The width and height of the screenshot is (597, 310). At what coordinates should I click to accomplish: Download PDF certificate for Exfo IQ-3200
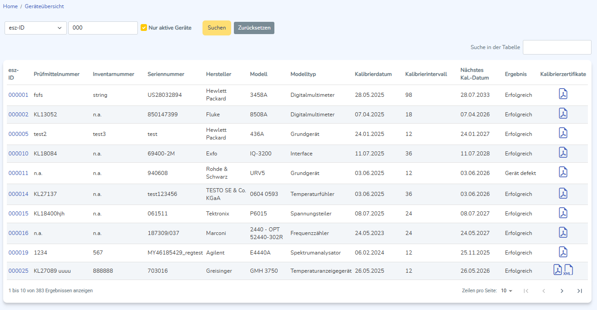coord(563,153)
